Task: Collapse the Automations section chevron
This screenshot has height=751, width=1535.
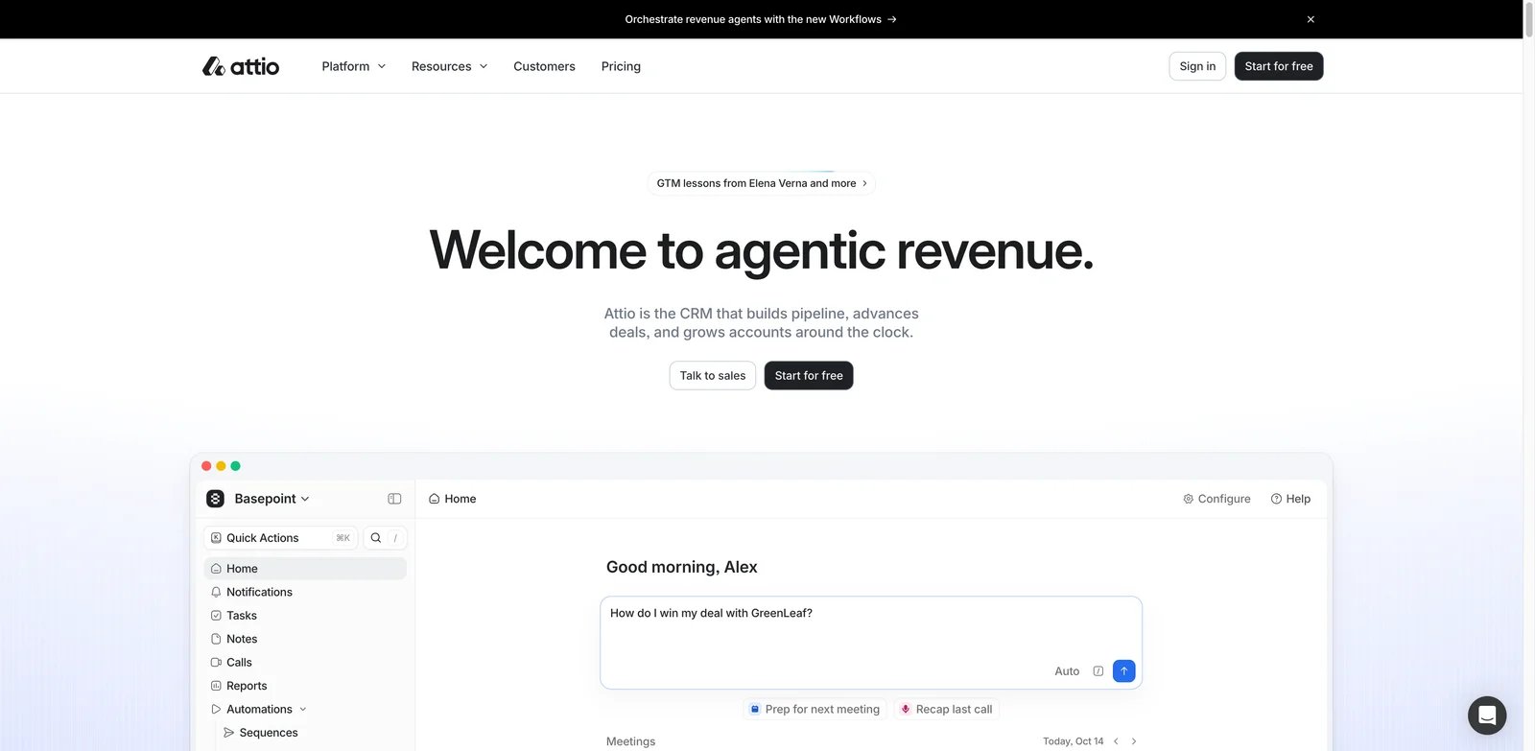Action: coord(303,710)
